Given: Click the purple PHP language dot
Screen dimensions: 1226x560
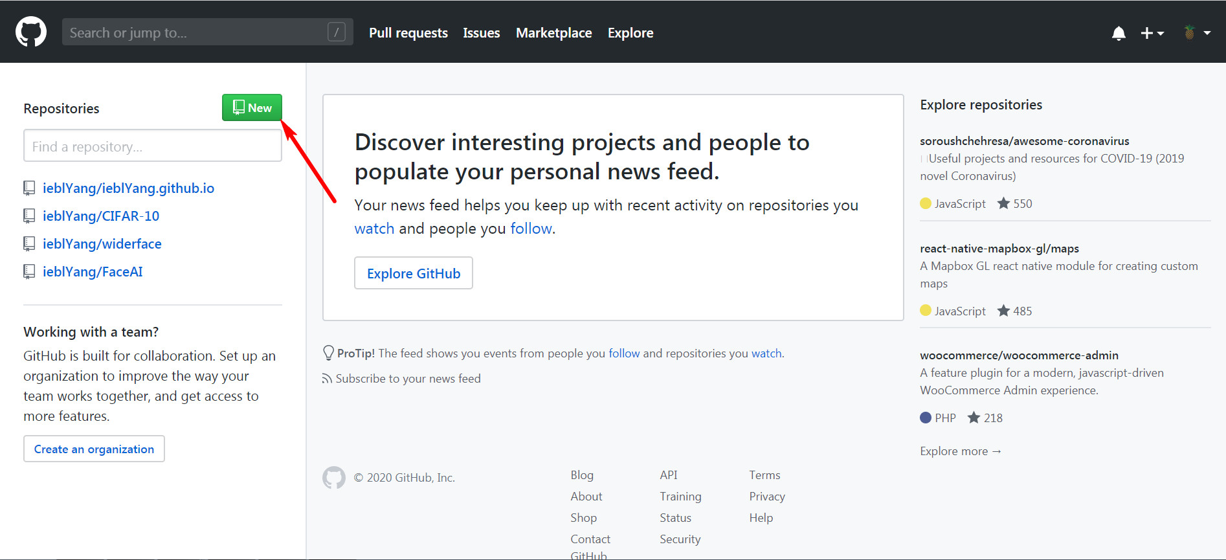Looking at the screenshot, I should [926, 418].
